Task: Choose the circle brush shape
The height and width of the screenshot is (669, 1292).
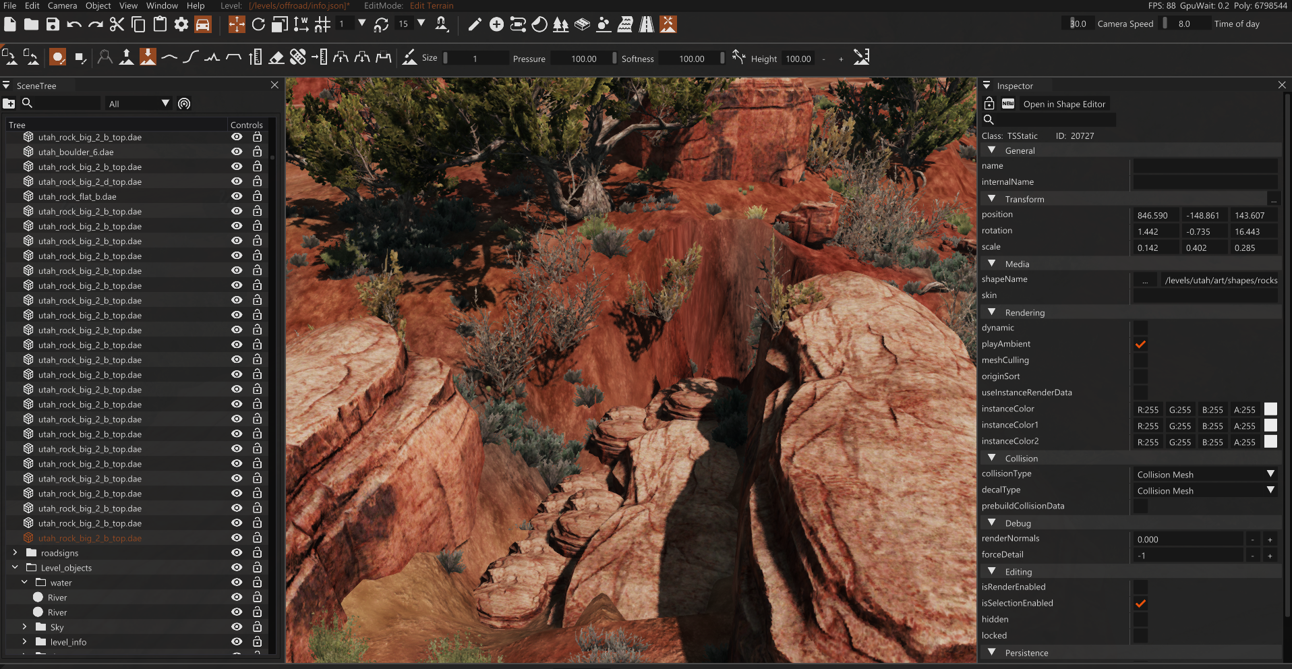Action: [x=58, y=57]
